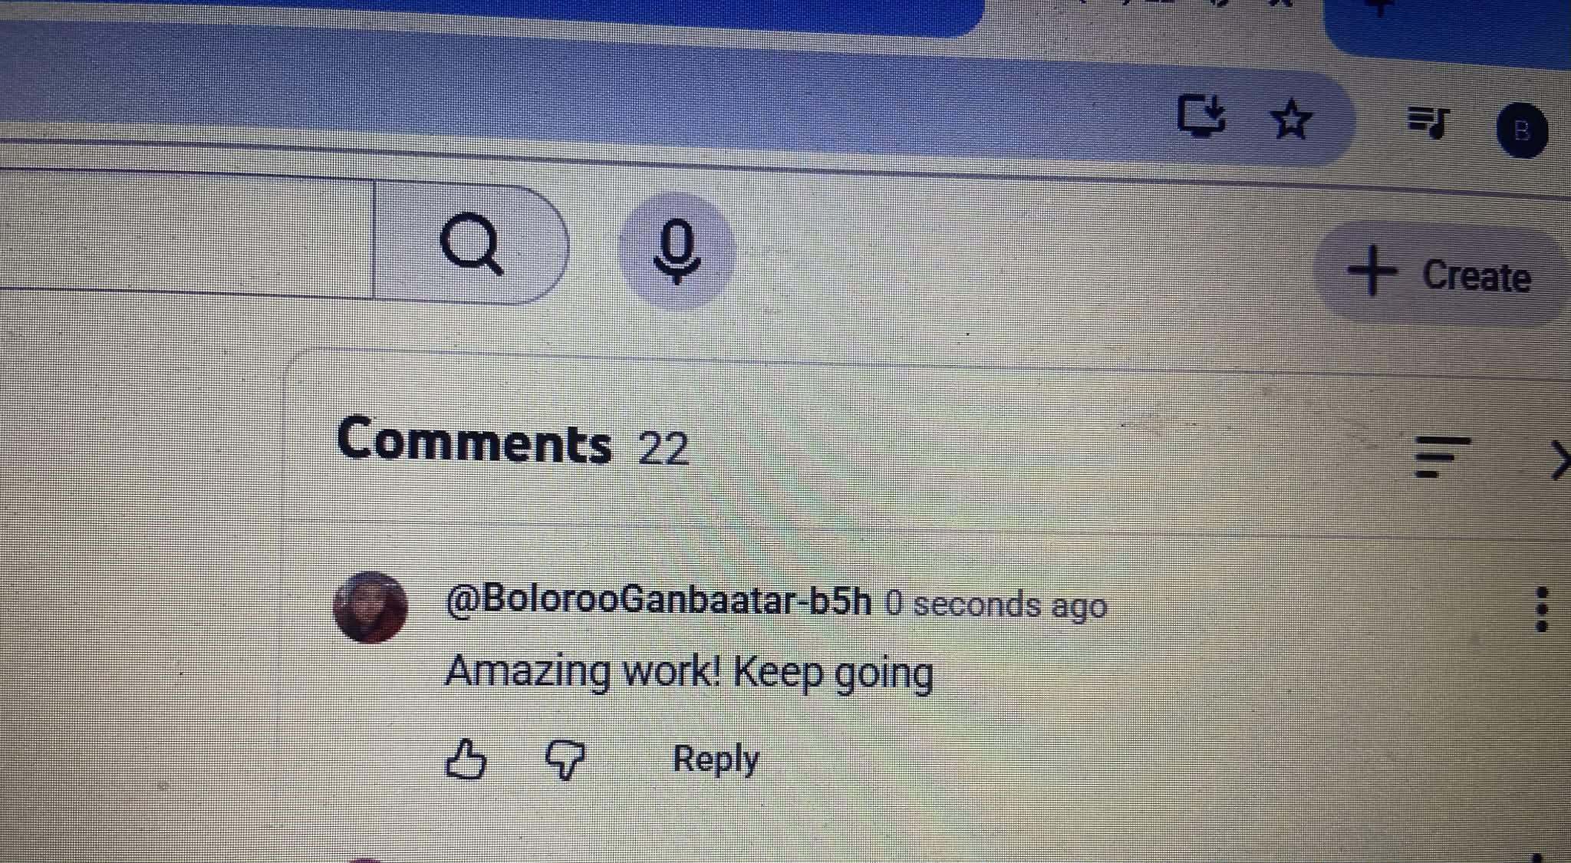Screen dimensions: 1571x863
Task: Open the browser profile avatar labeled B
Action: [x=1522, y=130]
